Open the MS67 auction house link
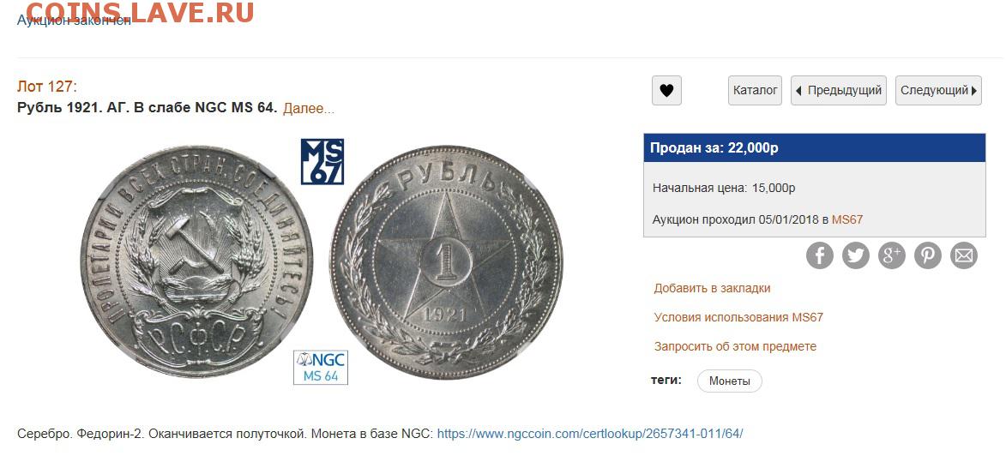Screen dimensions: 1006x456 pos(846,219)
